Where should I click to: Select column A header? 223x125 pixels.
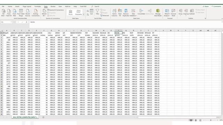pyautogui.click(x=7, y=31)
